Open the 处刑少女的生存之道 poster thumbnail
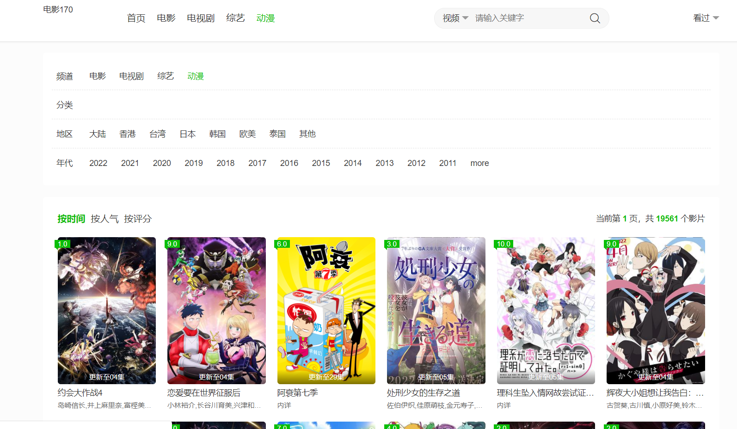The image size is (737, 429). click(436, 311)
